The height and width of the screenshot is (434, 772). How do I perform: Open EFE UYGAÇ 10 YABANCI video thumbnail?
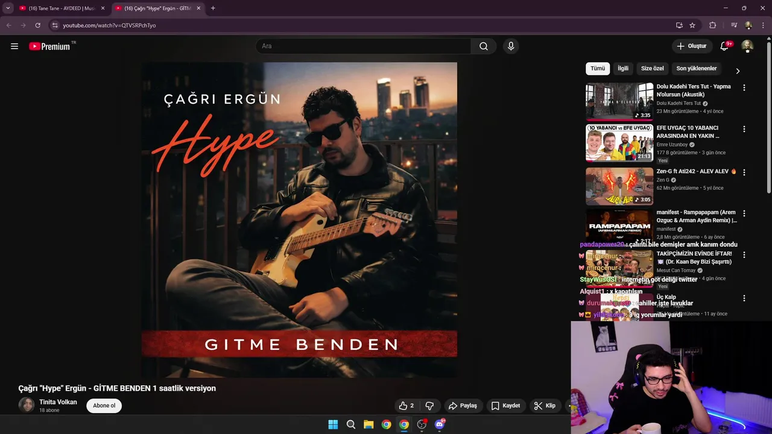[x=619, y=143]
